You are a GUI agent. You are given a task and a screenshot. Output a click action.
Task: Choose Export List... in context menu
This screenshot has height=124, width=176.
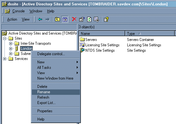click(56, 103)
